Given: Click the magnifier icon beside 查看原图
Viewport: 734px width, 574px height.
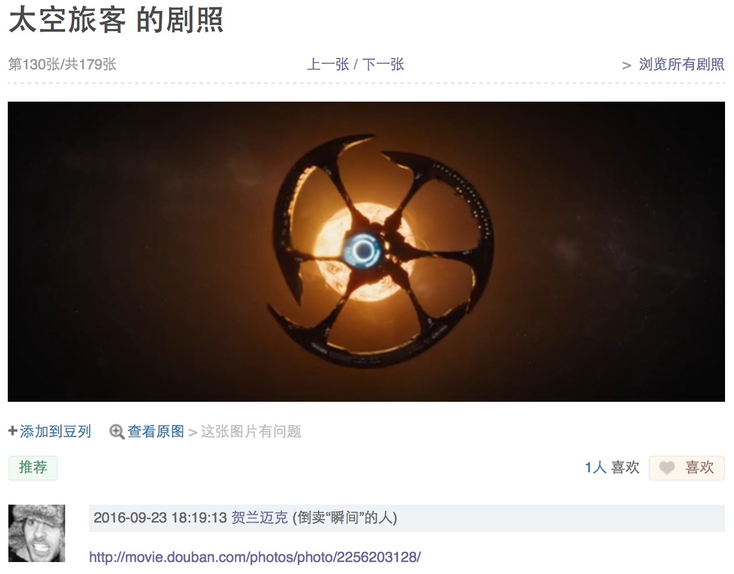Looking at the screenshot, I should 117,431.
